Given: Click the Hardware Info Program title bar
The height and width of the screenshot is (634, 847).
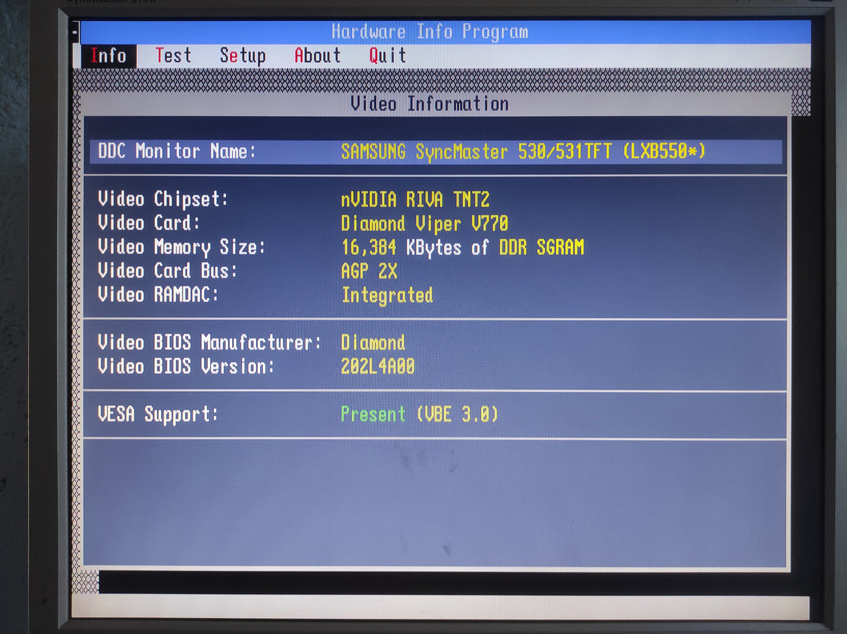Looking at the screenshot, I should (445, 32).
